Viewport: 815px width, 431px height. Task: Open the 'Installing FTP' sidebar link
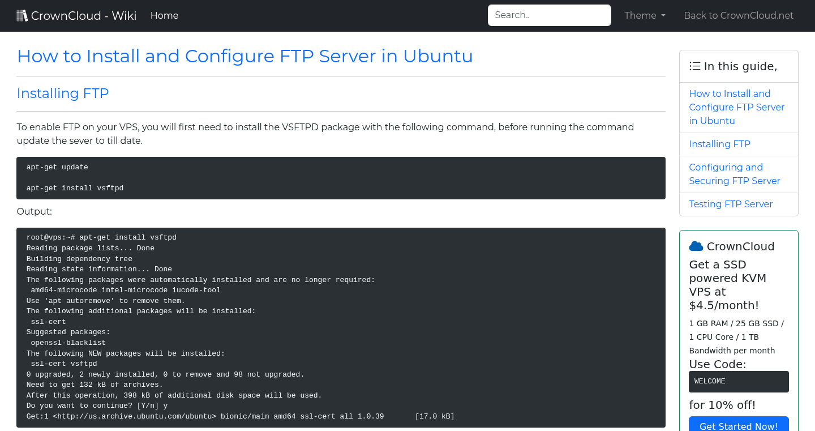click(x=719, y=144)
